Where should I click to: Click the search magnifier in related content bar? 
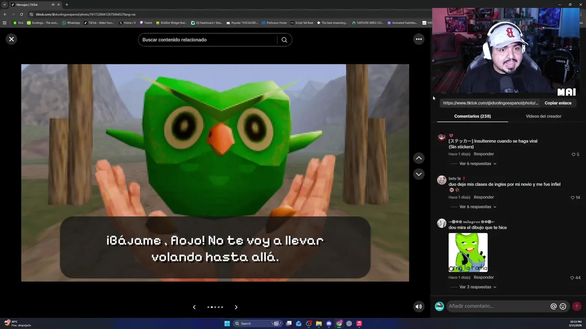[284, 40]
